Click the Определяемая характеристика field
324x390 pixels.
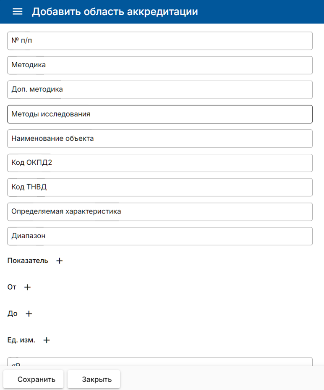[159, 211]
